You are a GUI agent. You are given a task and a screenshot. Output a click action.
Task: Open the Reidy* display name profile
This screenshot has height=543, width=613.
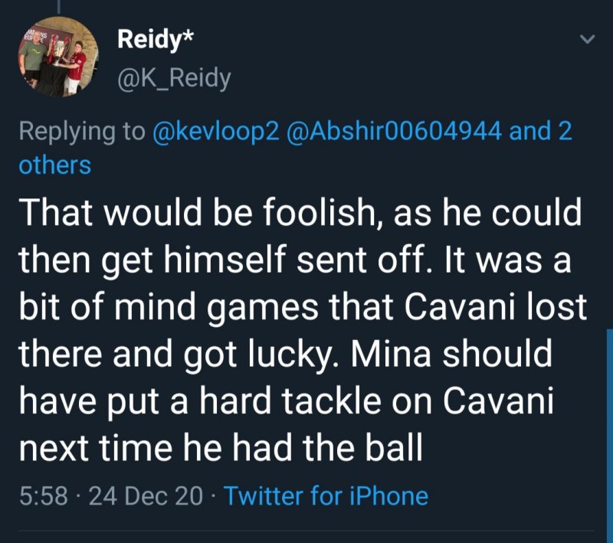click(x=153, y=39)
